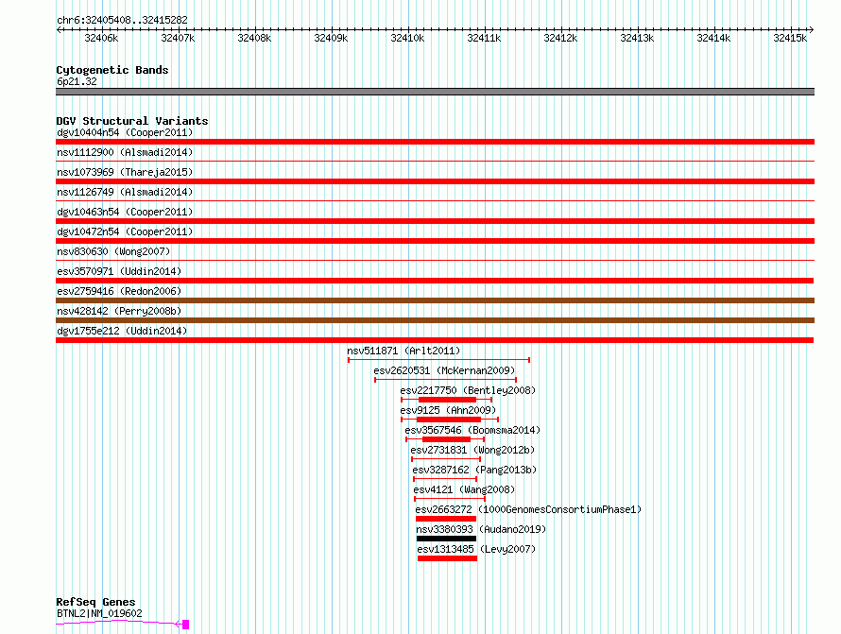Click the esv2731831 span line
The width and height of the screenshot is (841, 634).
[446, 459]
